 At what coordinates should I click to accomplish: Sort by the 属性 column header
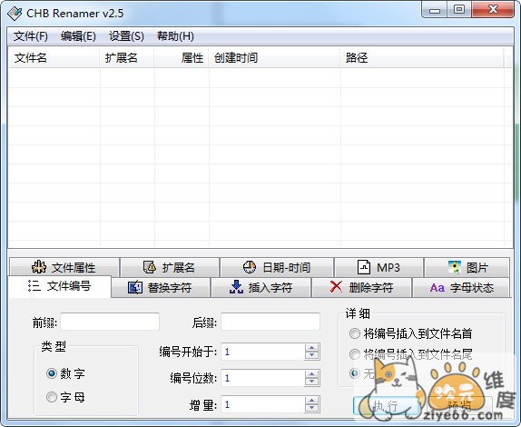[182, 58]
